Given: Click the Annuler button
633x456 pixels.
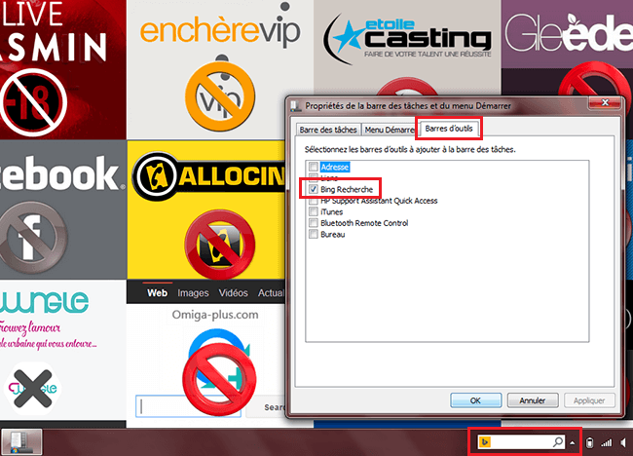Looking at the screenshot, I should pos(531,399).
